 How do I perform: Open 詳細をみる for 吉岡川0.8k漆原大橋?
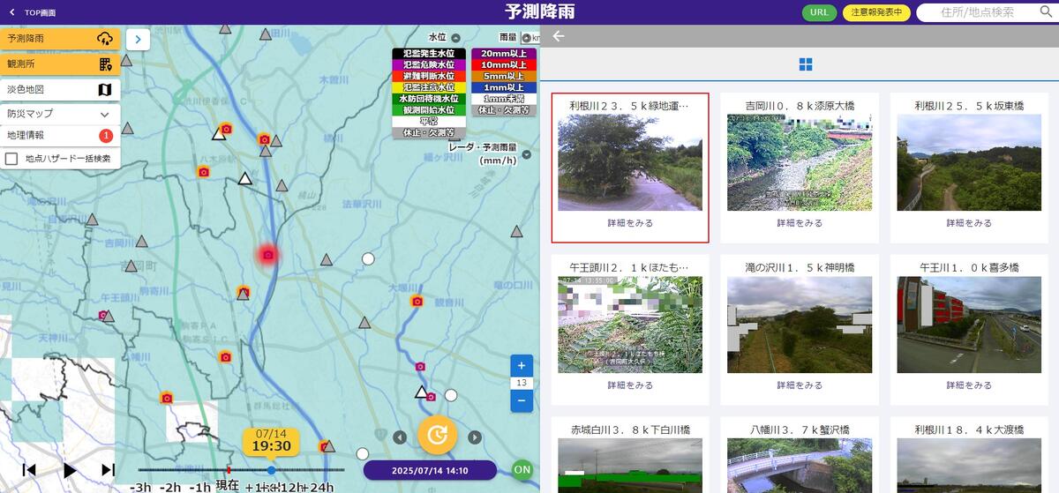800,223
